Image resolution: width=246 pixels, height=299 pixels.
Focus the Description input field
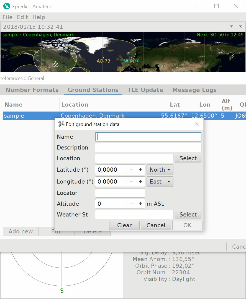coord(148,148)
